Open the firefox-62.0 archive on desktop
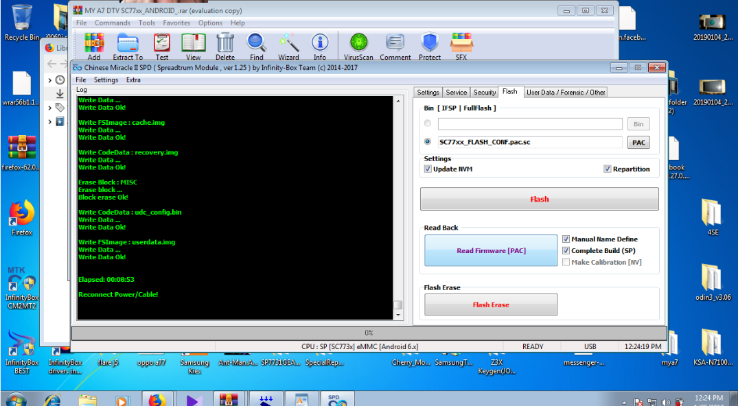 point(22,153)
